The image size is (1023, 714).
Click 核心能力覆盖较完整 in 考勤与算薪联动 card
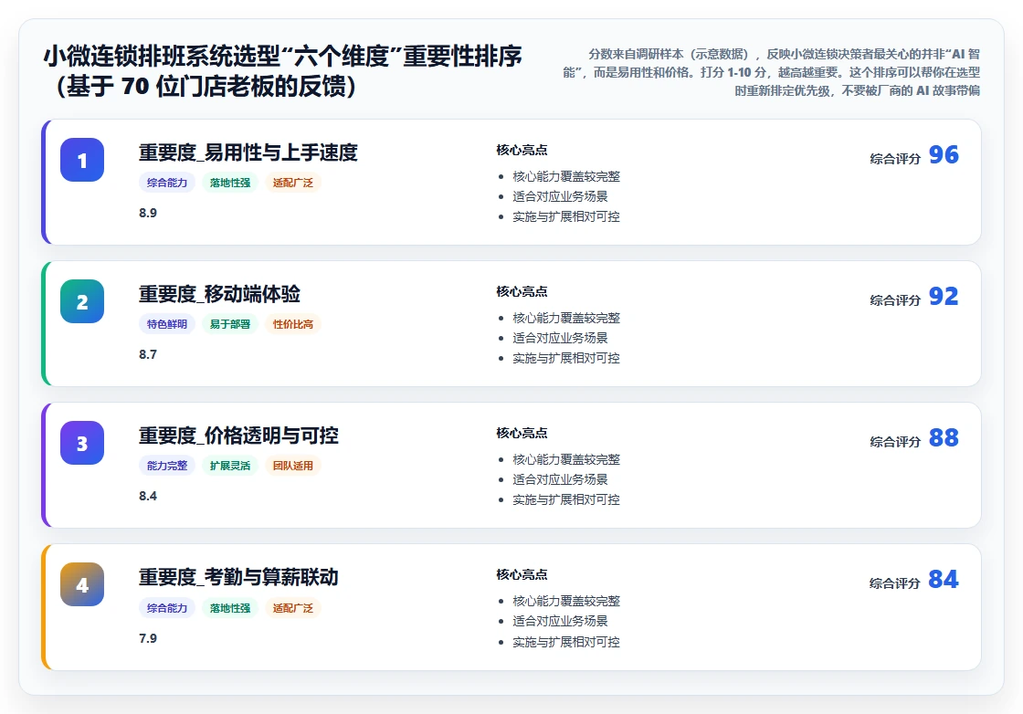point(566,601)
